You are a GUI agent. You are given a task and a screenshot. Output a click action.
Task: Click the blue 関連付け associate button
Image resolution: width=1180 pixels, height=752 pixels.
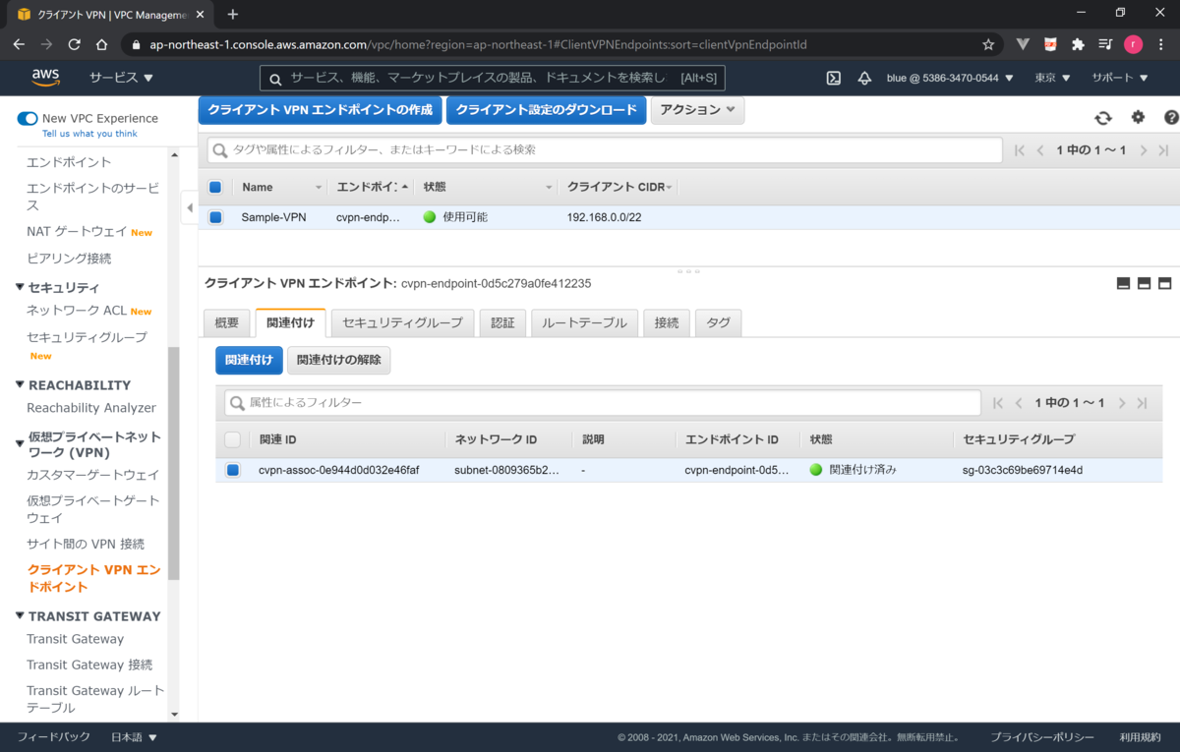click(249, 360)
